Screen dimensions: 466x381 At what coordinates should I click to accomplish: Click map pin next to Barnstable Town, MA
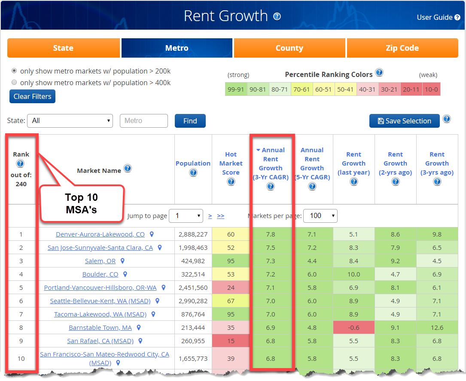pyautogui.click(x=138, y=328)
